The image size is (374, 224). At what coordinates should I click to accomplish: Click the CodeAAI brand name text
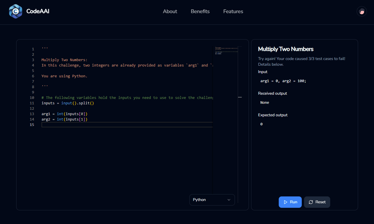[x=38, y=11]
